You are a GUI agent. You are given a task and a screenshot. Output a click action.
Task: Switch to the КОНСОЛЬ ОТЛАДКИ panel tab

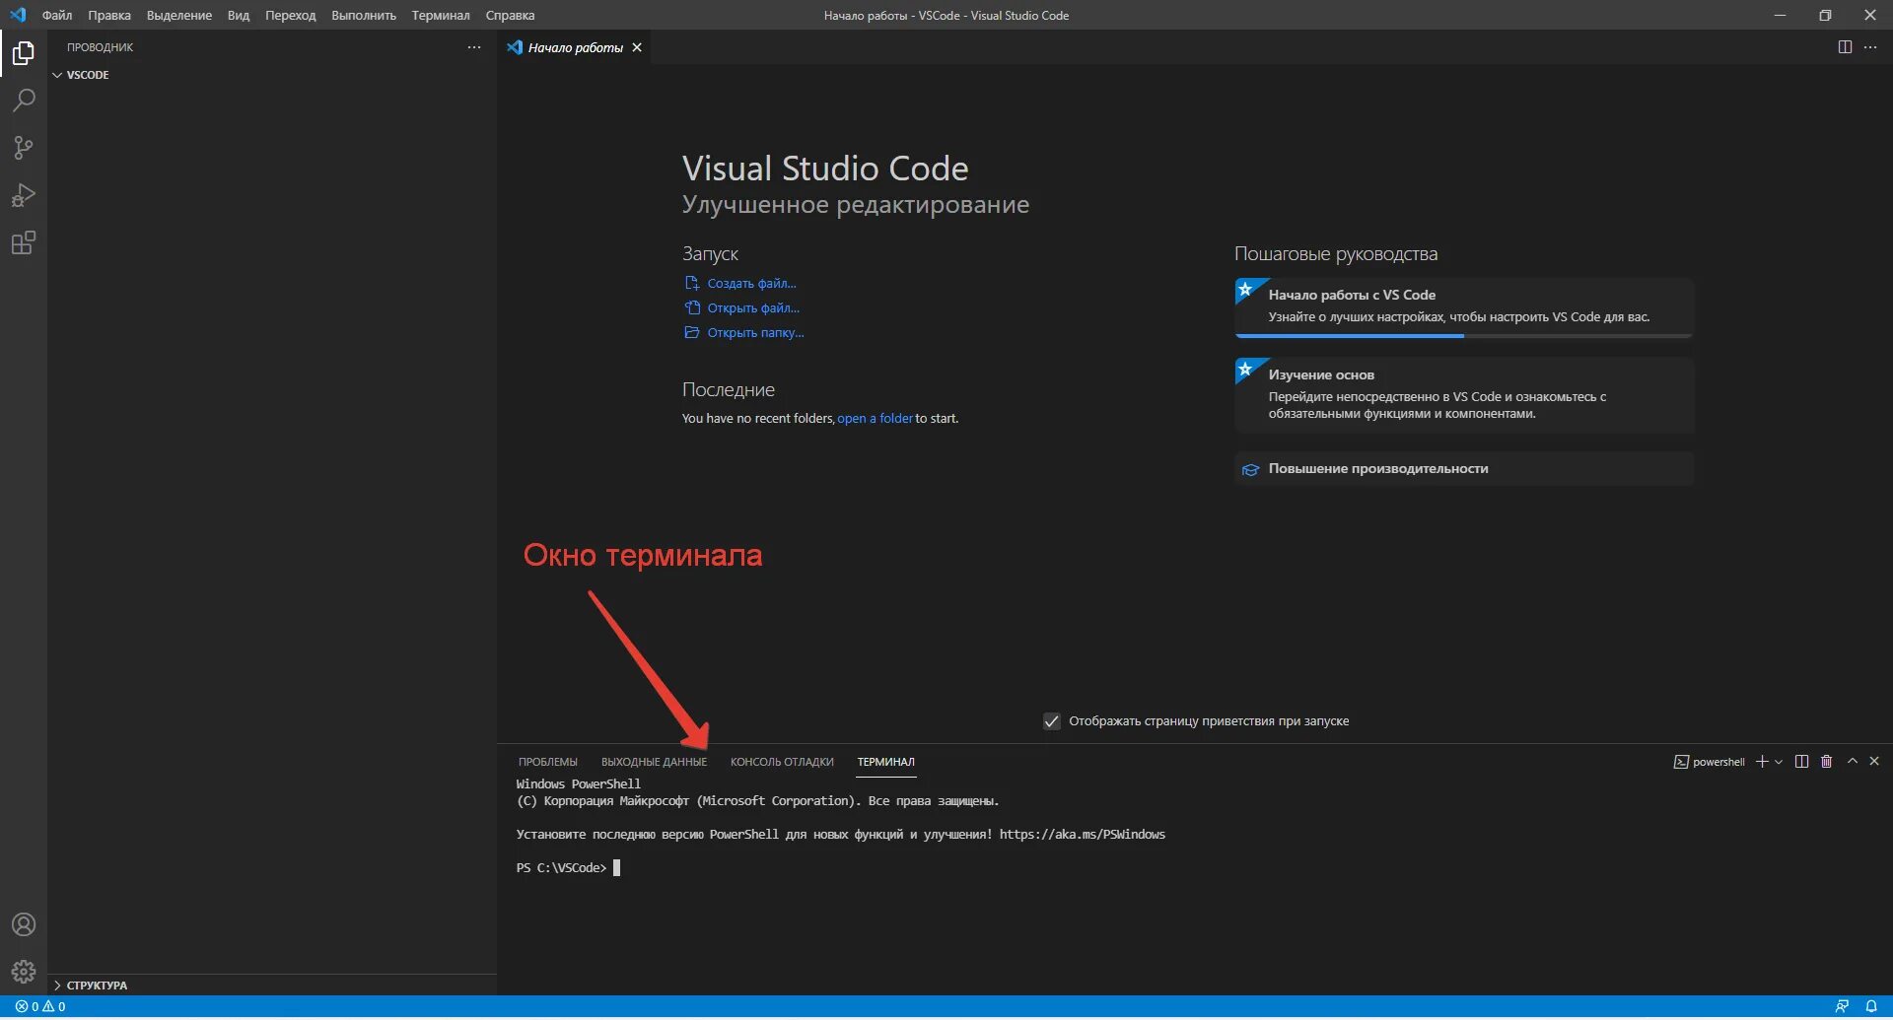tap(782, 762)
